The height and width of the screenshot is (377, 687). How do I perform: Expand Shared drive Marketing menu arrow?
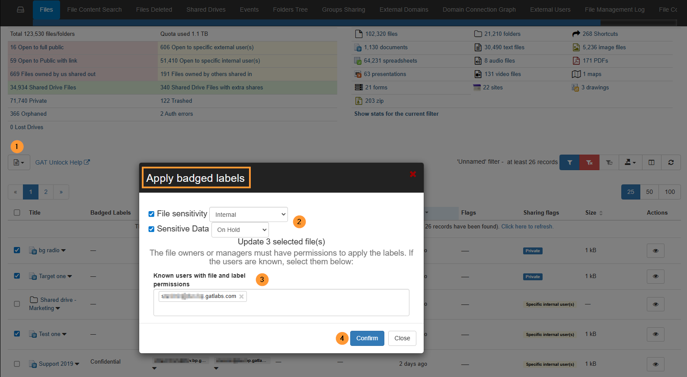(x=58, y=308)
